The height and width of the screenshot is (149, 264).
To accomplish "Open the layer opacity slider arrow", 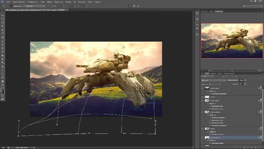I will 245,80.
